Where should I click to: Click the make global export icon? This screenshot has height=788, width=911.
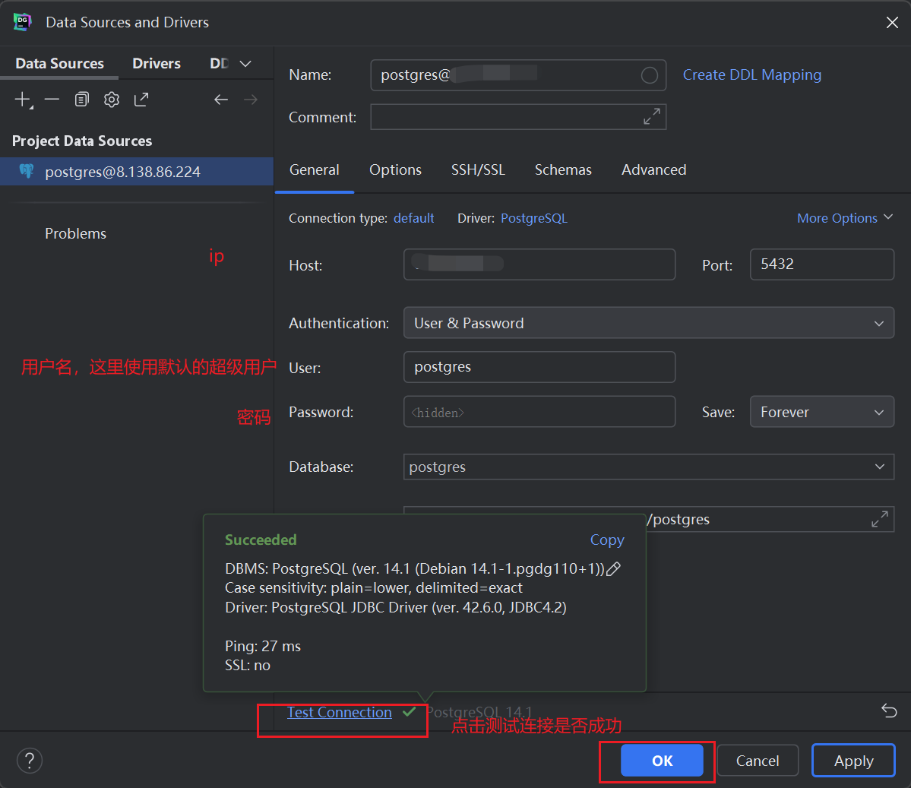coord(141,100)
